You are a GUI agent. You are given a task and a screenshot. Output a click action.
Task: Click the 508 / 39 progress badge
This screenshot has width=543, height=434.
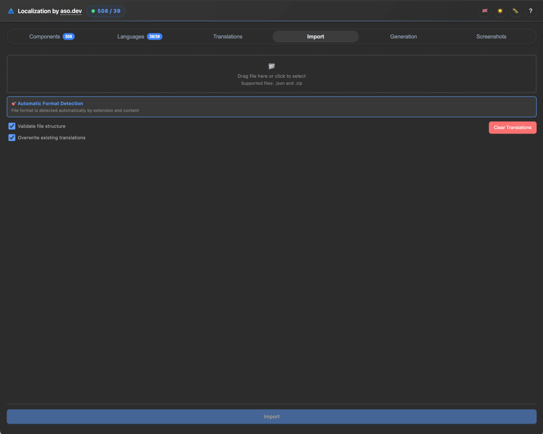pos(106,11)
